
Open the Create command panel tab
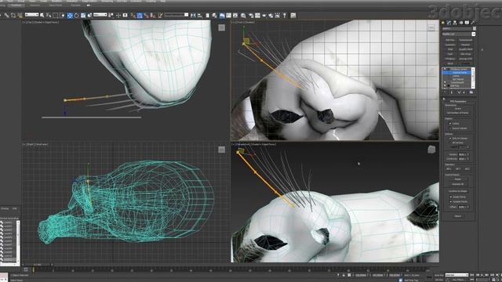443,23
